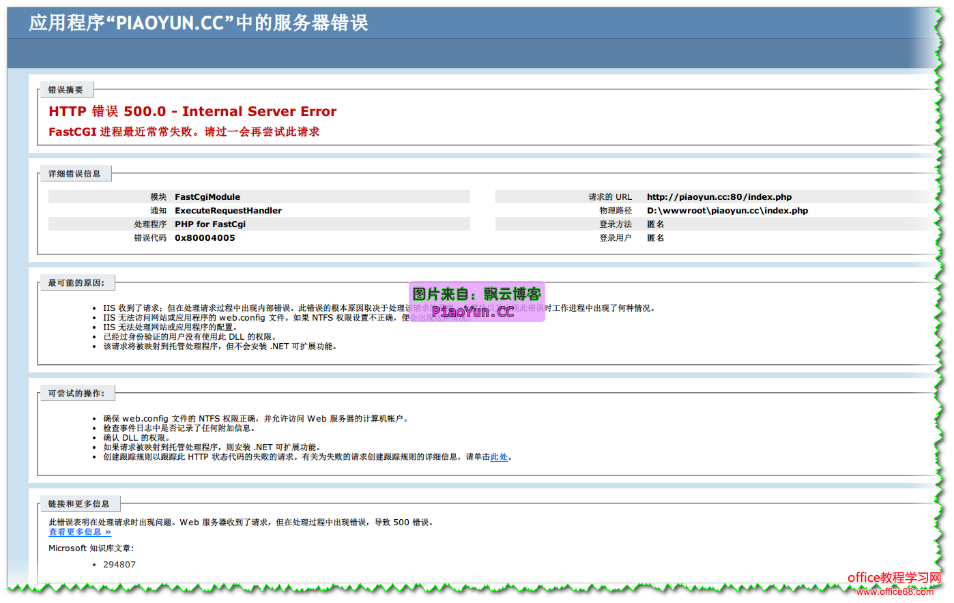Open the "查看更多信息 »" link

[x=79, y=532]
